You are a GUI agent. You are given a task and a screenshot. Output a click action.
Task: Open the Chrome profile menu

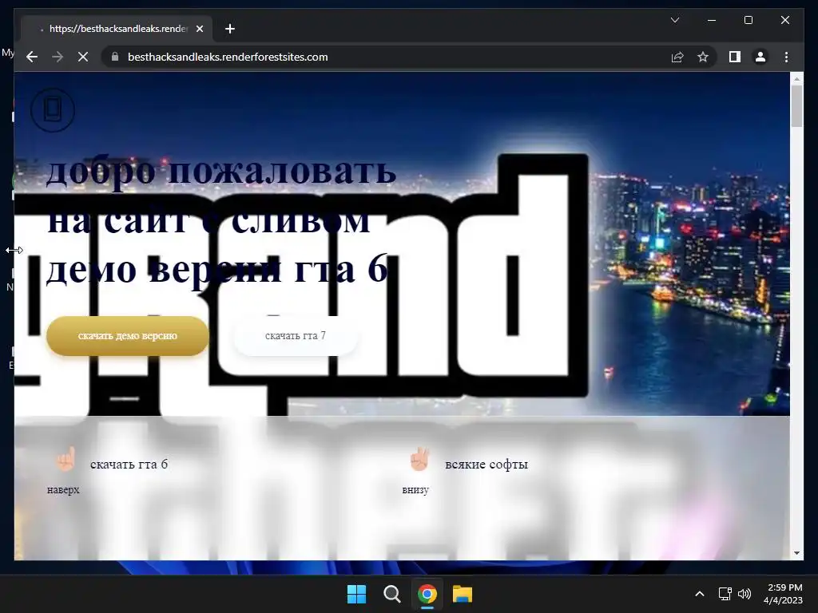coord(760,57)
